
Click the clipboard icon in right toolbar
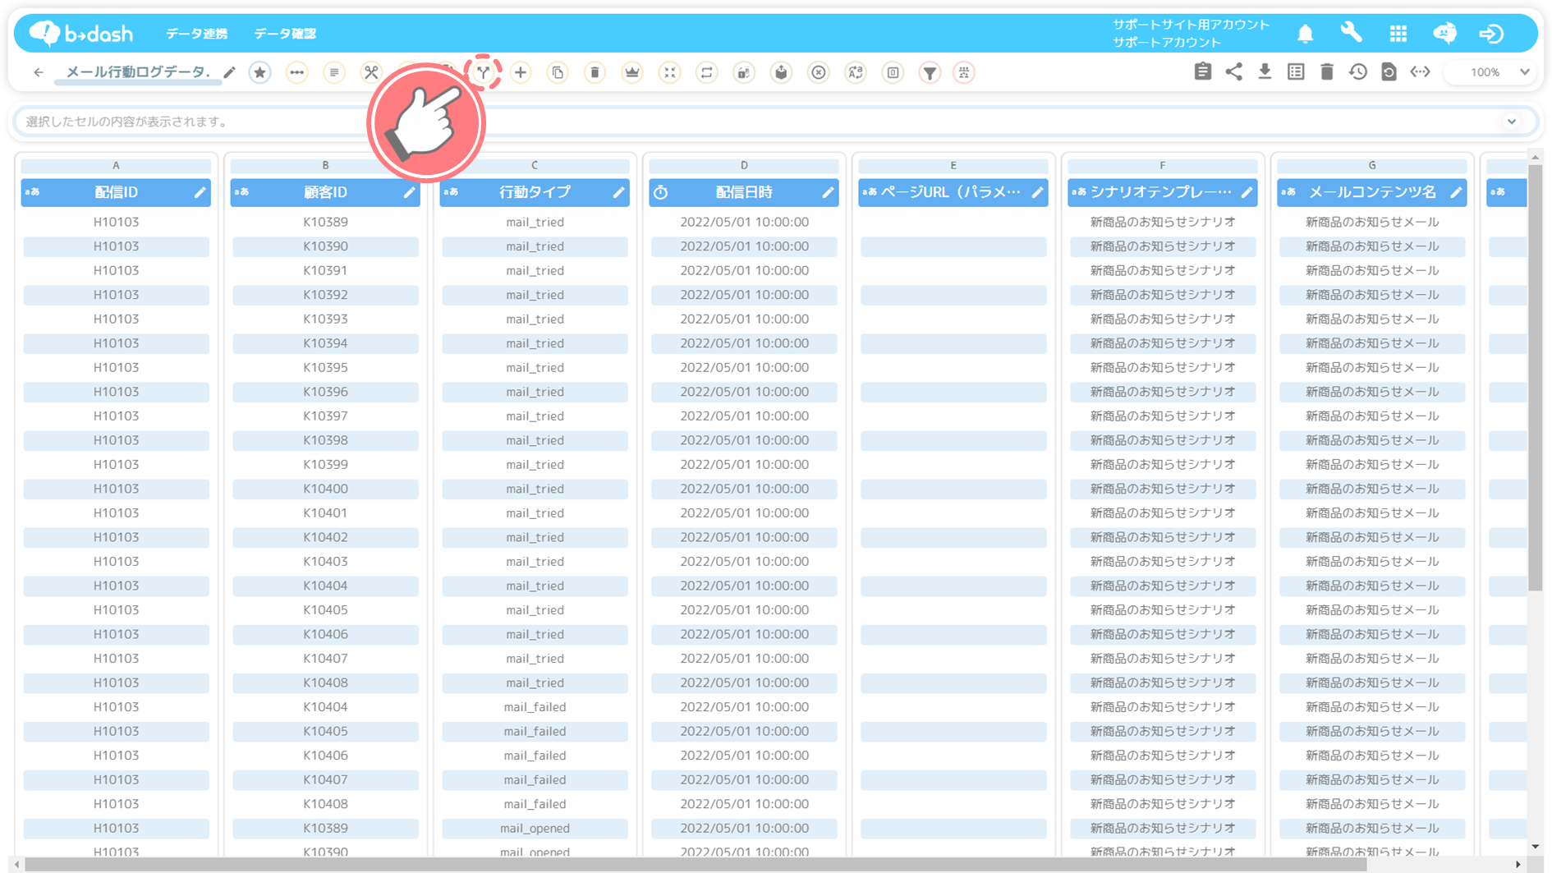(x=1203, y=71)
